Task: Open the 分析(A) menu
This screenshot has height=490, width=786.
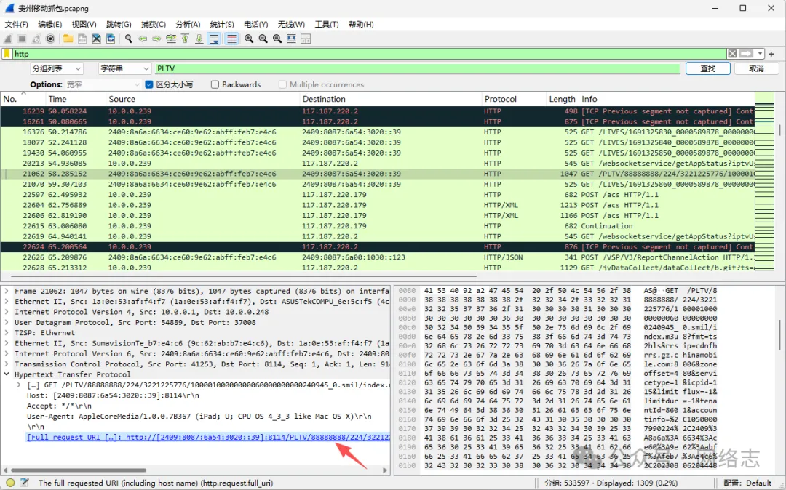Action: point(188,24)
